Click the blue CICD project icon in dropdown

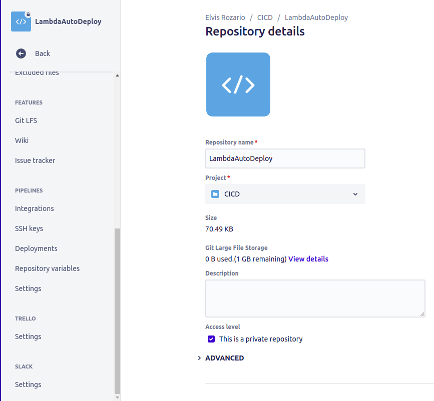click(x=215, y=194)
